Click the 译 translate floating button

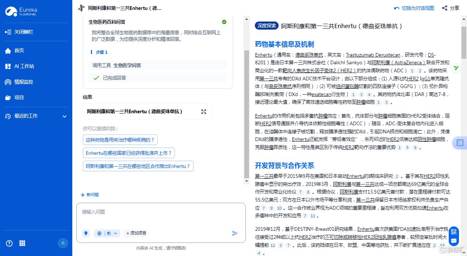(x=460, y=143)
